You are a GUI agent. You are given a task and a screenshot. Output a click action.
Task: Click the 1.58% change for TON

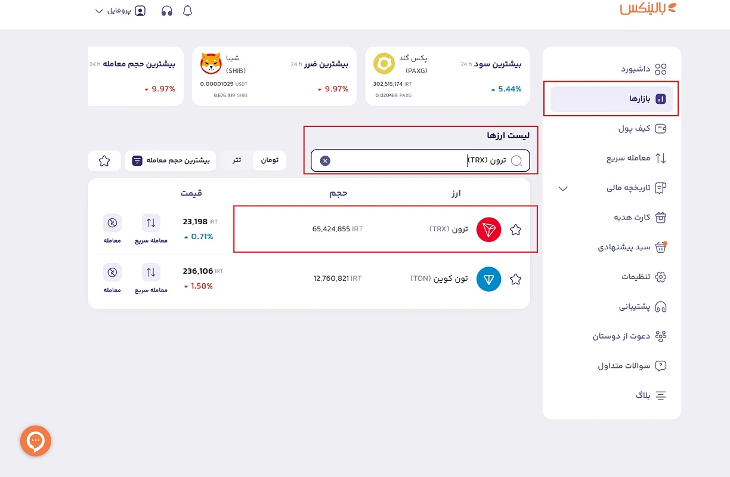click(x=198, y=286)
